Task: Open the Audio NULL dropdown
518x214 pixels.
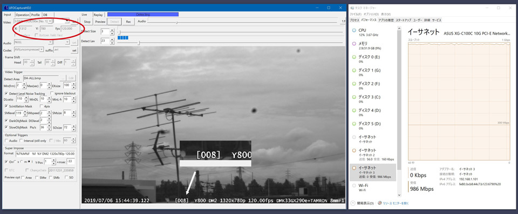Action: tap(50, 42)
